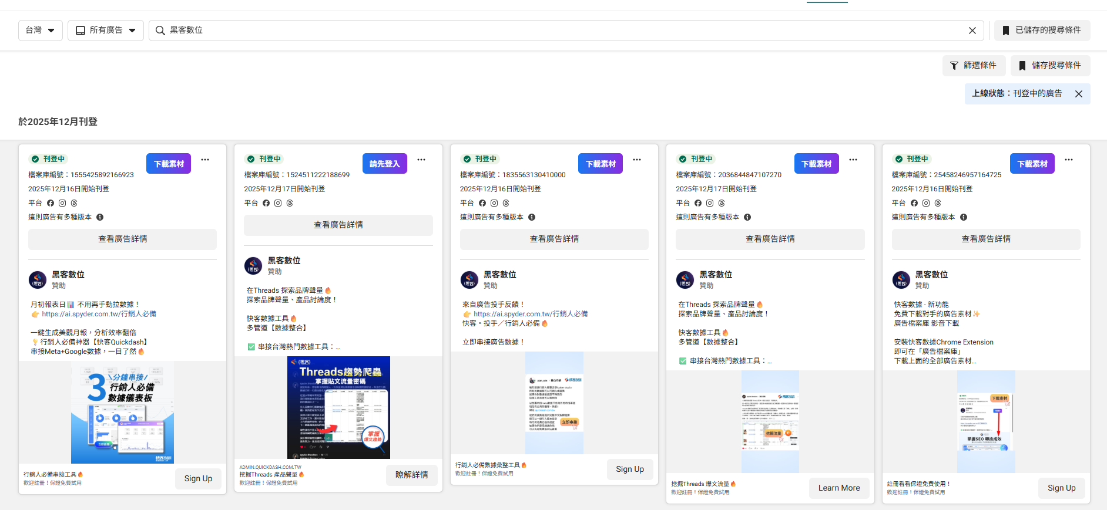Viewport: 1107px width, 510px height.
Task: Click Sign Up on the 行銷人必備數據彙整工具 ad
Action: tap(630, 470)
